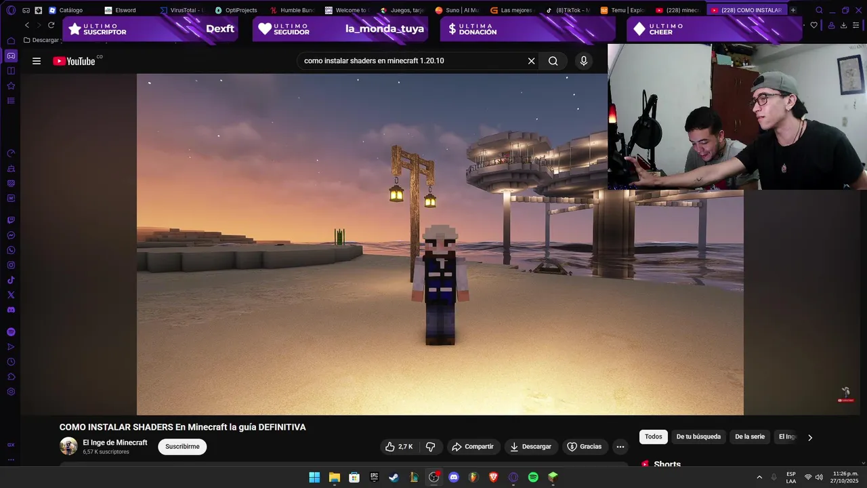Start voice search with the microphone icon
The image size is (867, 488).
click(584, 61)
